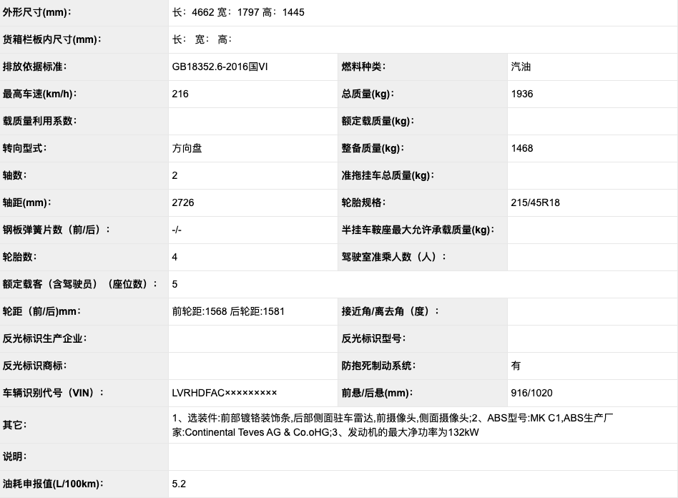Click the track width 前轮距:1568 后轮距:1581
The width and height of the screenshot is (678, 498).
click(x=229, y=311)
